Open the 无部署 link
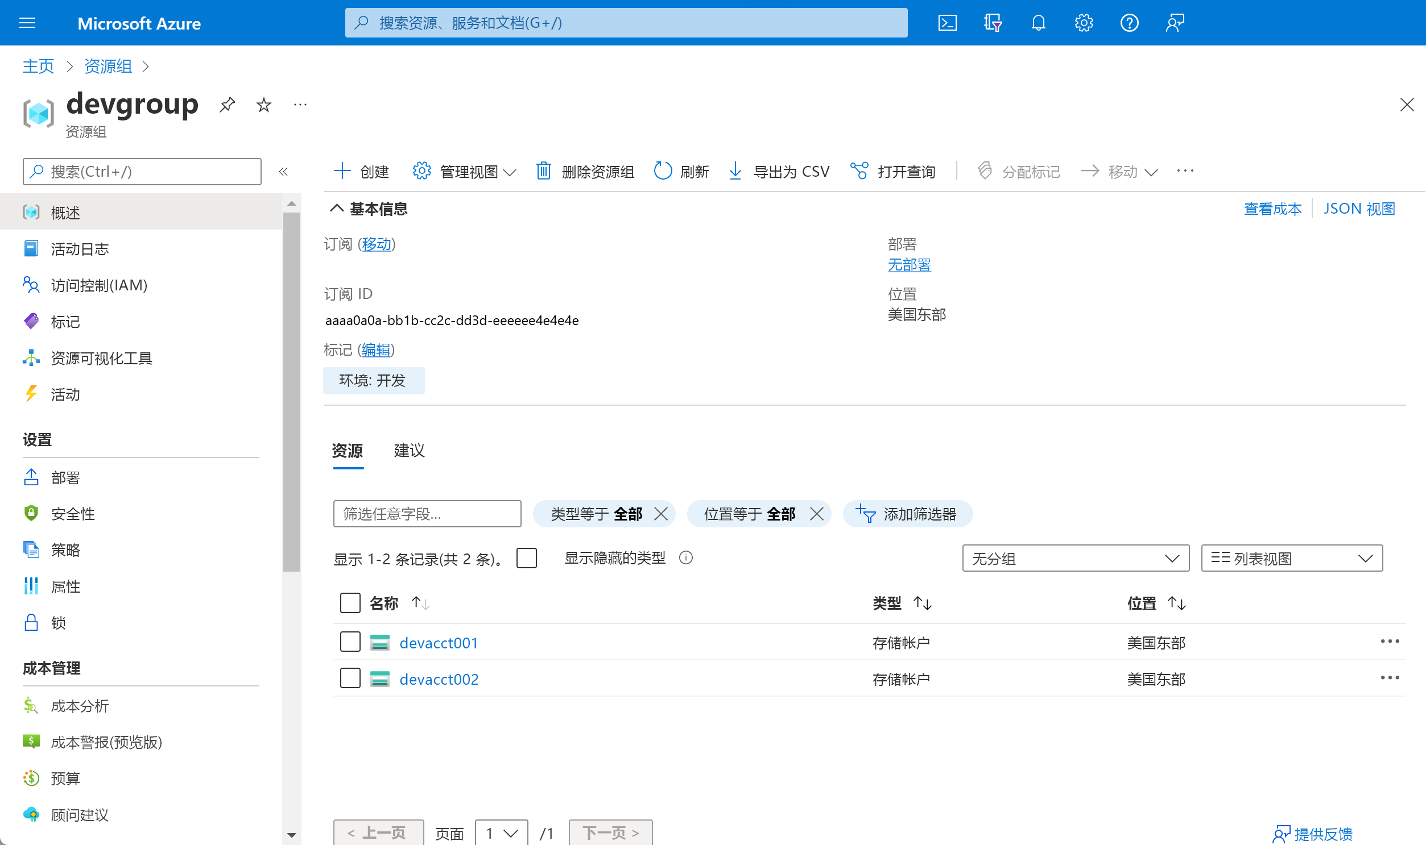The height and width of the screenshot is (845, 1426). coord(910,265)
